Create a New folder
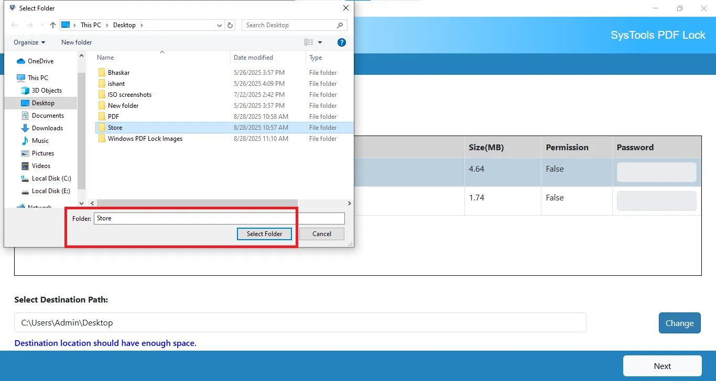The image size is (716, 381). pyautogui.click(x=77, y=42)
